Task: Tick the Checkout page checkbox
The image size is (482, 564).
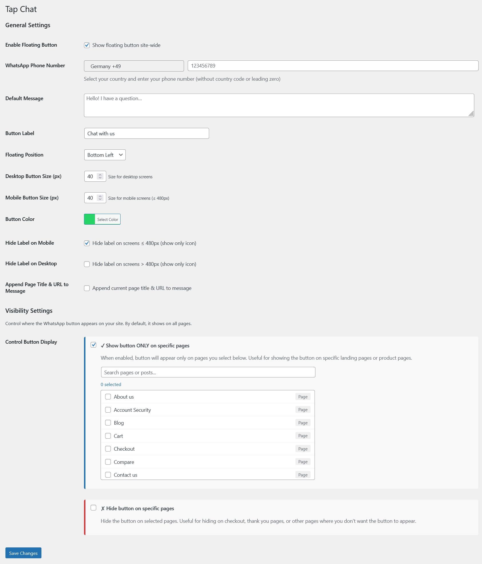Action: [x=108, y=449]
